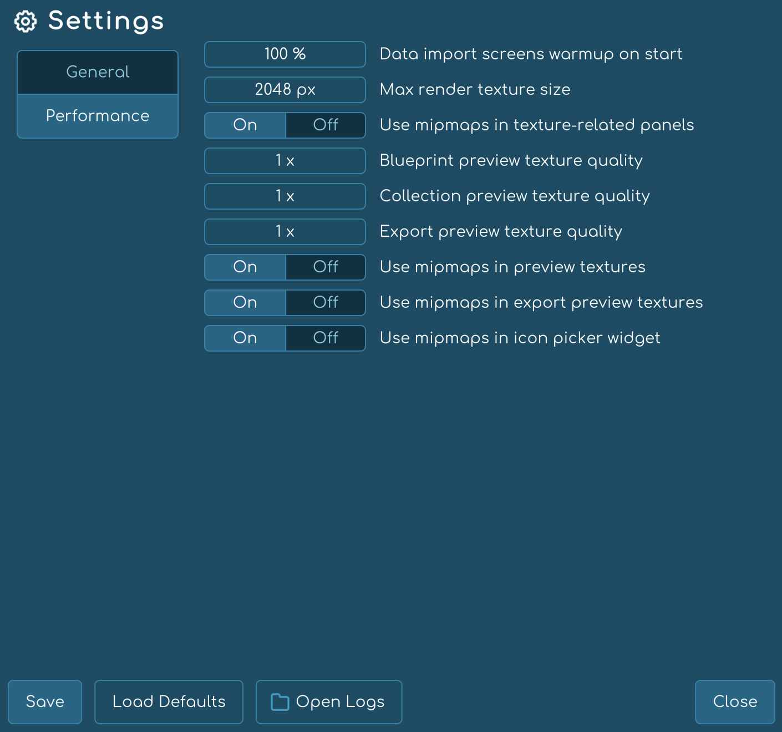Turn On mipmaps in preview textures
This screenshot has width=782, height=732.
pos(245,267)
